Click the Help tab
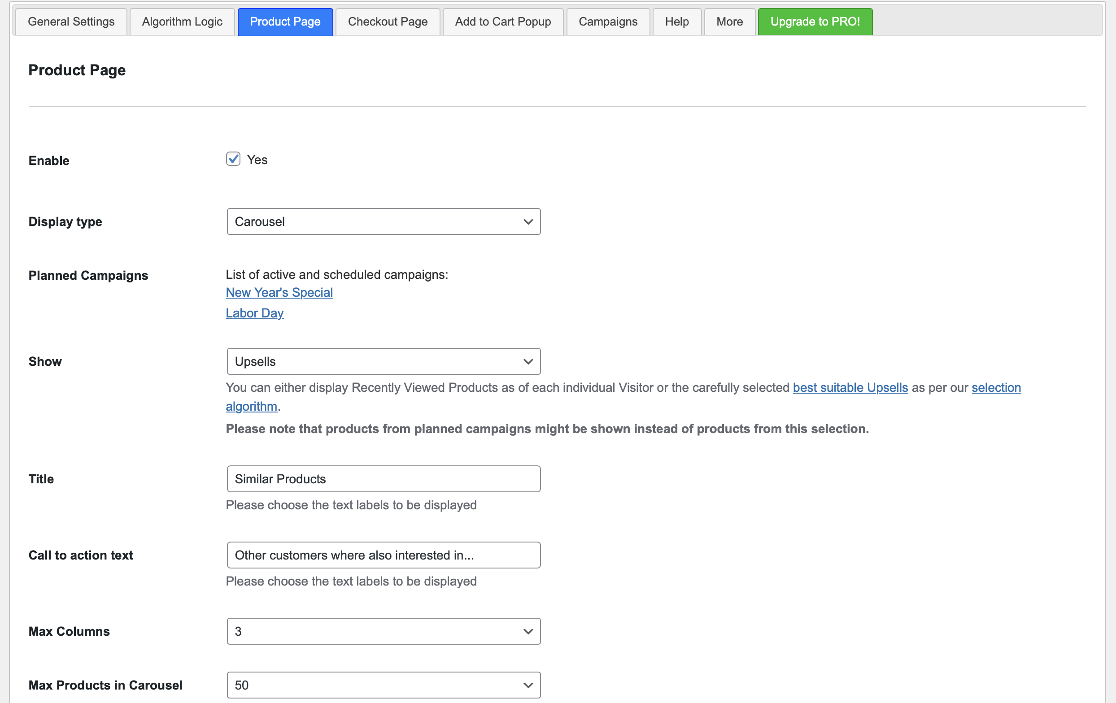Viewport: 1116px width, 703px height. pyautogui.click(x=677, y=22)
